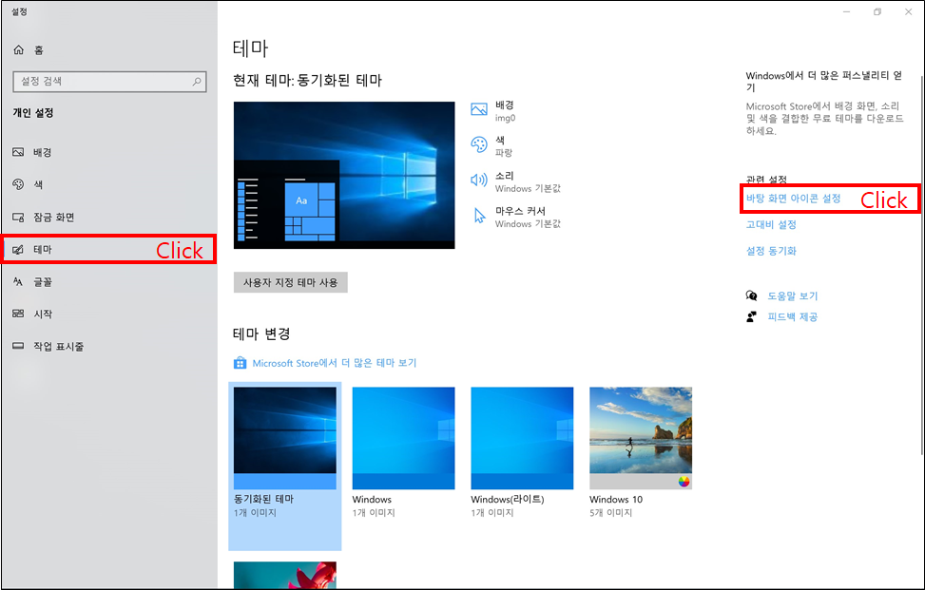Click the 색 palette icon in sidebar
925x590 pixels.
pos(18,184)
